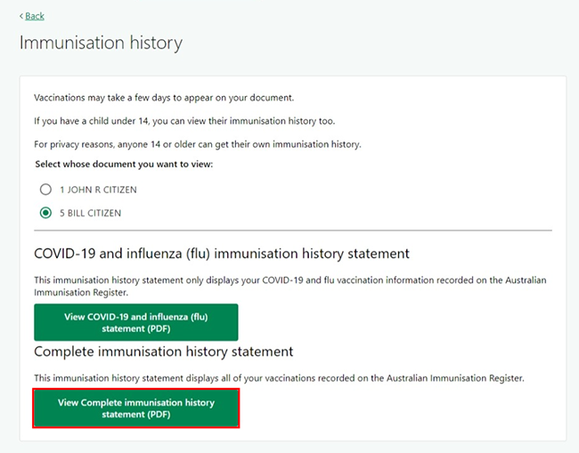
Task: Select the 1 JOHN R CITIZEN radio button
Action: point(45,190)
